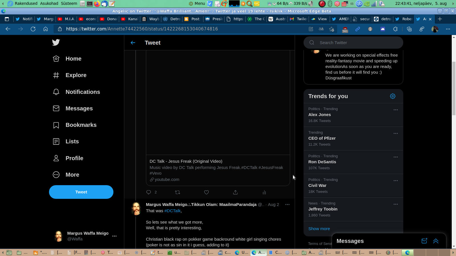The height and width of the screenshot is (256, 456).
Task: Expand the More sidebar menu
Action: click(66, 175)
